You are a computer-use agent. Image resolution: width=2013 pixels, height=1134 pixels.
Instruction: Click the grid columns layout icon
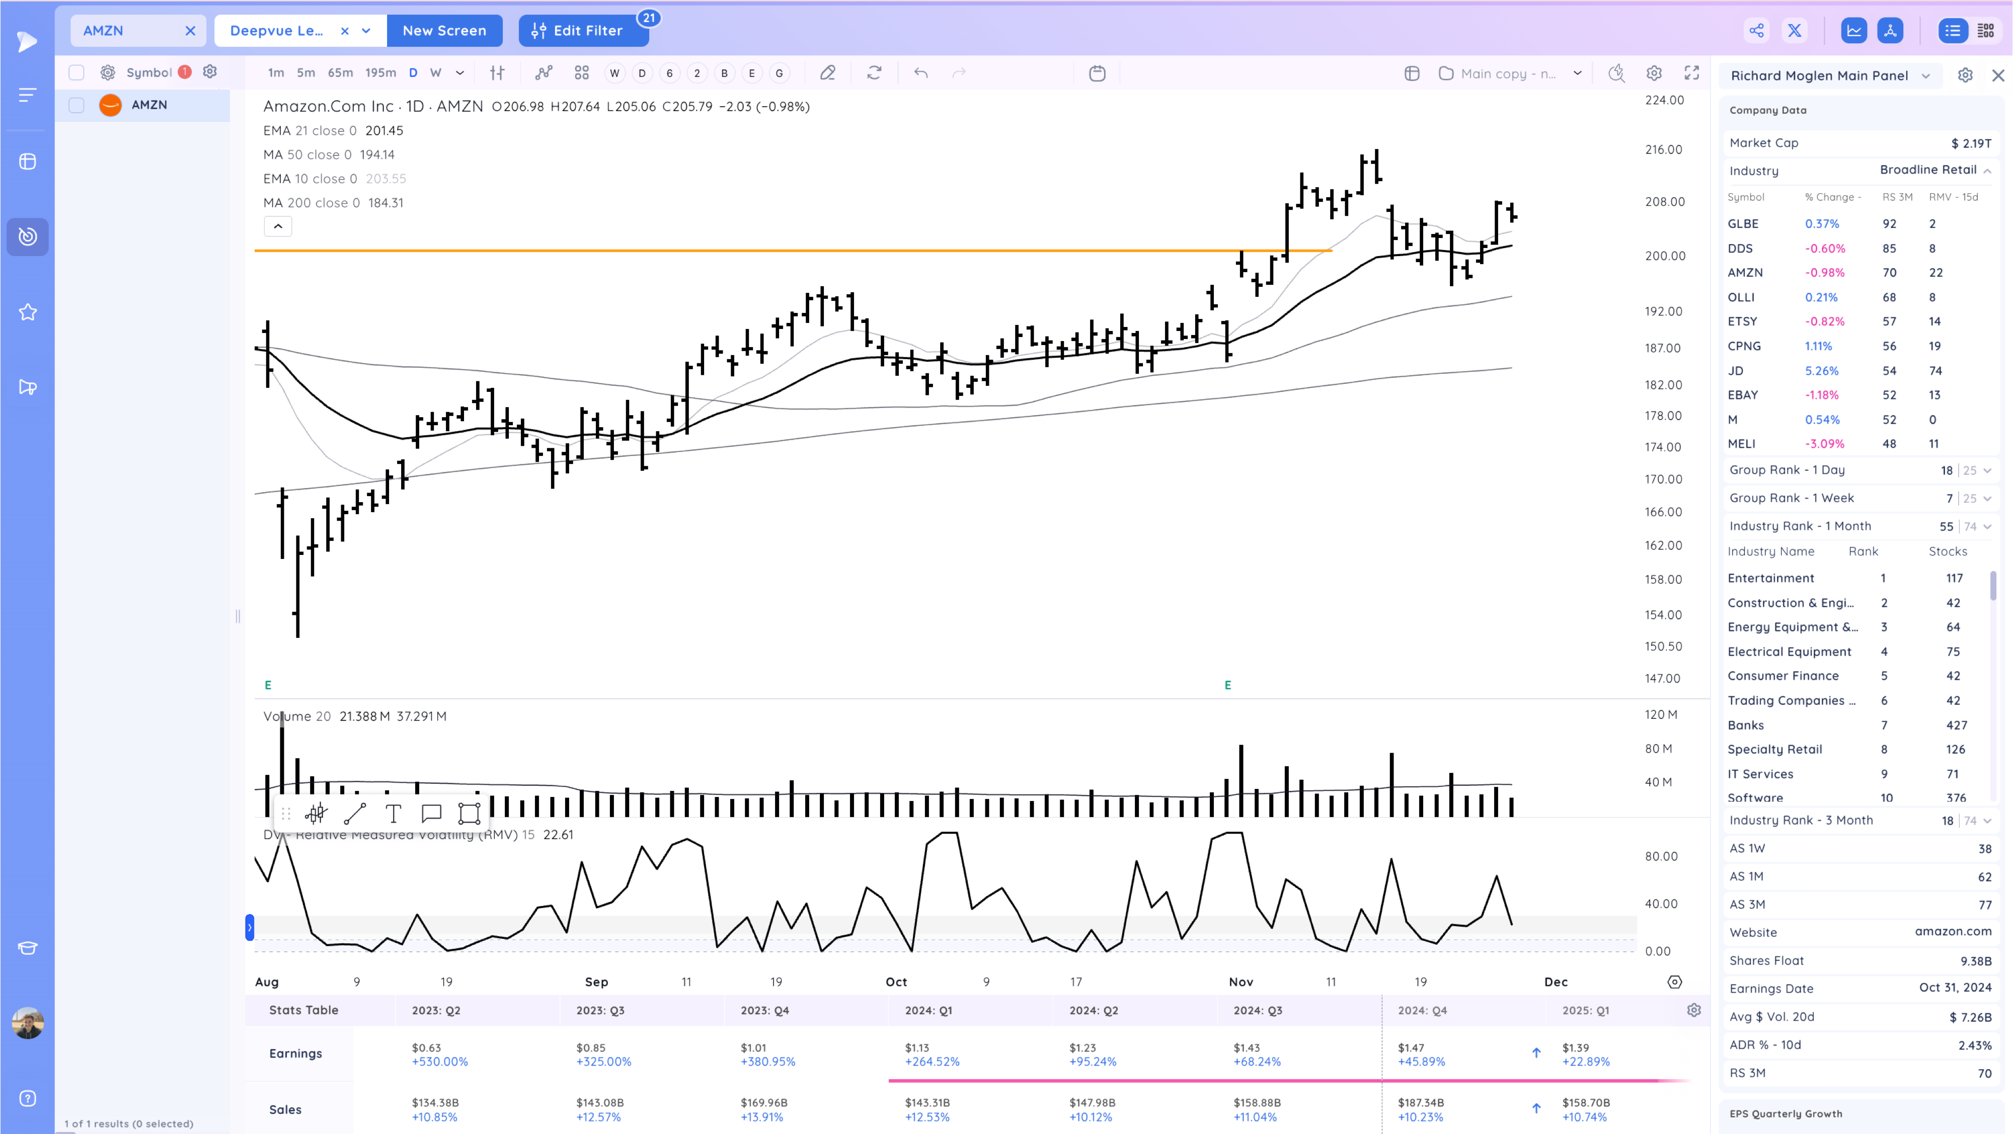tap(1986, 31)
